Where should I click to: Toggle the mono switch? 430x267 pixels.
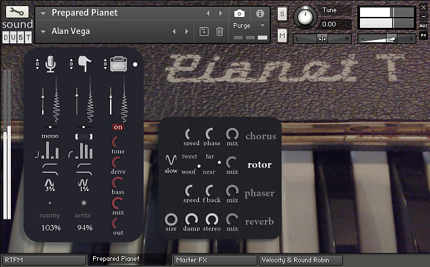[x=50, y=136]
